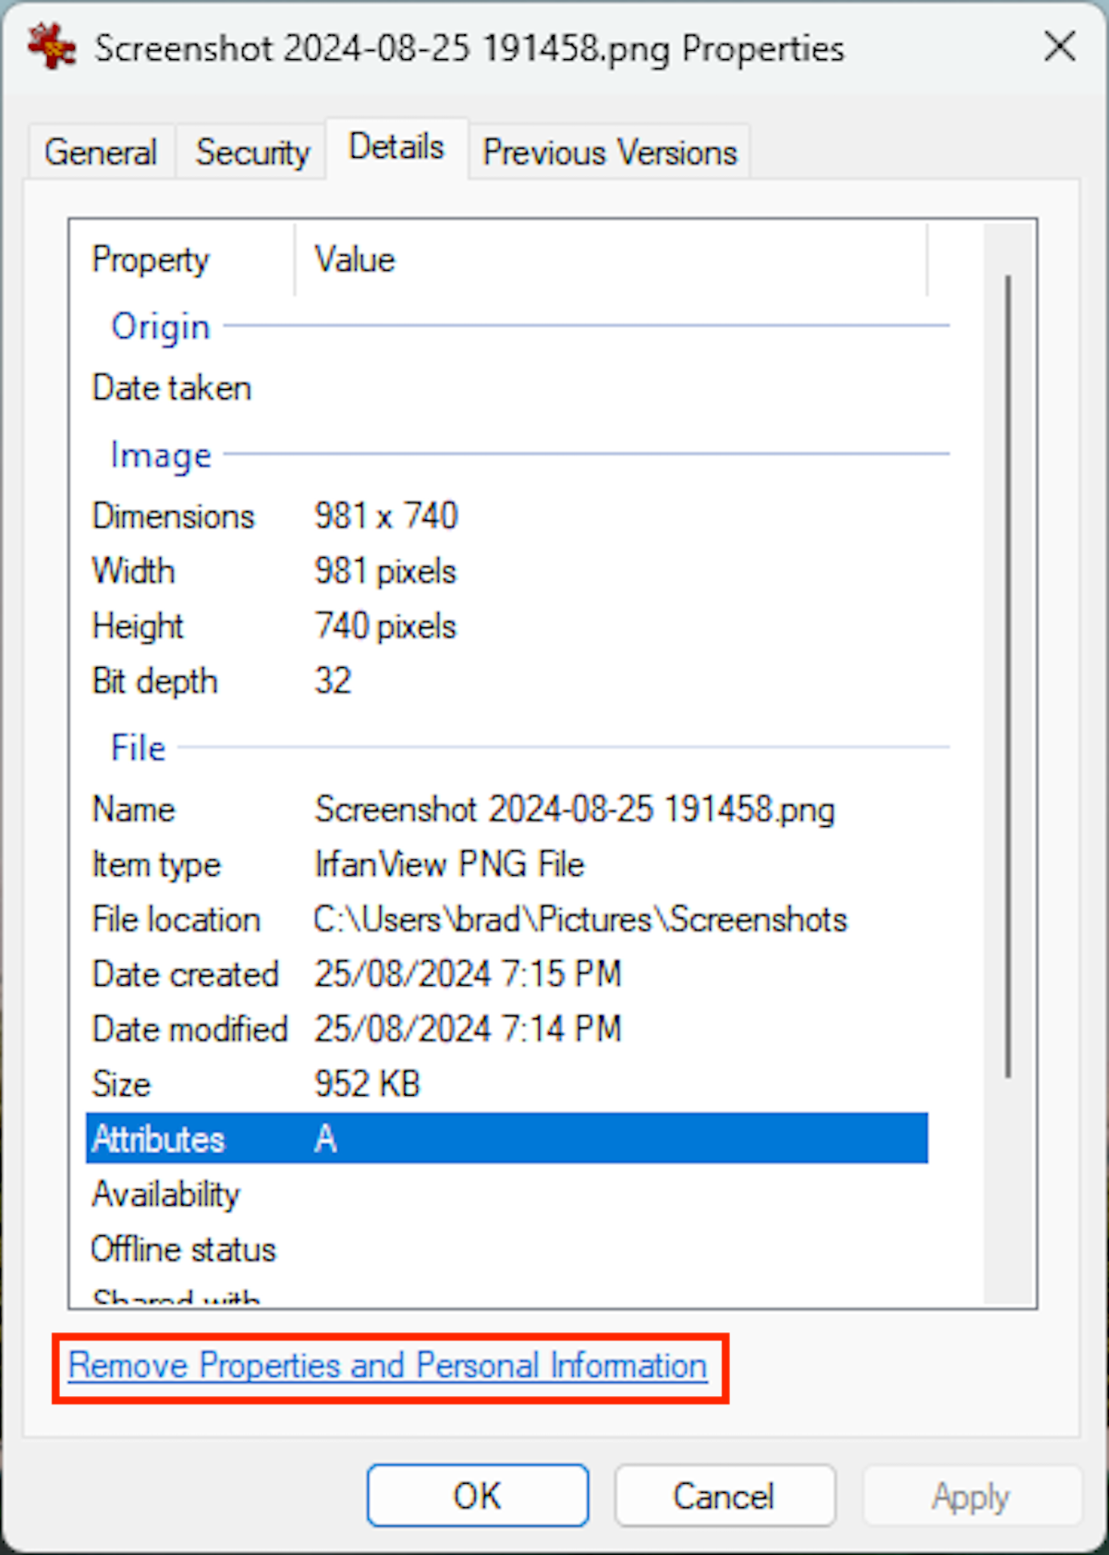This screenshot has height=1555, width=1109.
Task: Close the Properties dialog
Action: click(x=1059, y=46)
